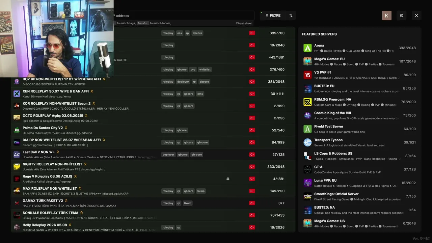Click the Turkish flag on KOR ROLEPLAY row
The image size is (432, 243).
pos(252,106)
